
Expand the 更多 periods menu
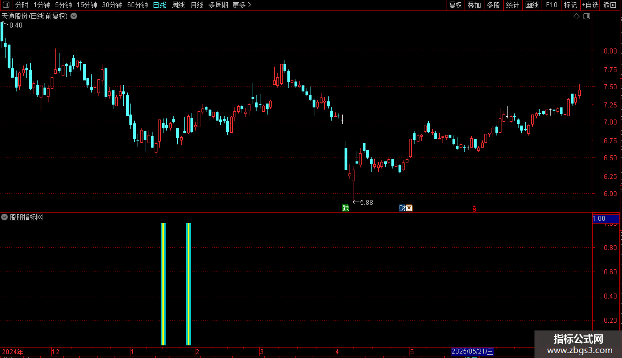coord(242,5)
